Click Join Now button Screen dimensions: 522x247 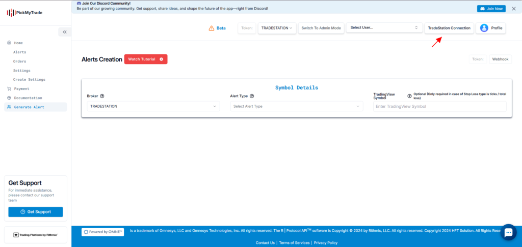click(491, 9)
